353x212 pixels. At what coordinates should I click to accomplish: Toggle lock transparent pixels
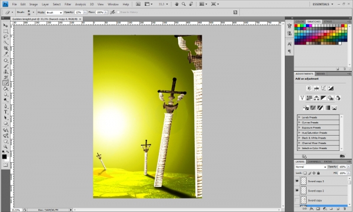[305, 173]
